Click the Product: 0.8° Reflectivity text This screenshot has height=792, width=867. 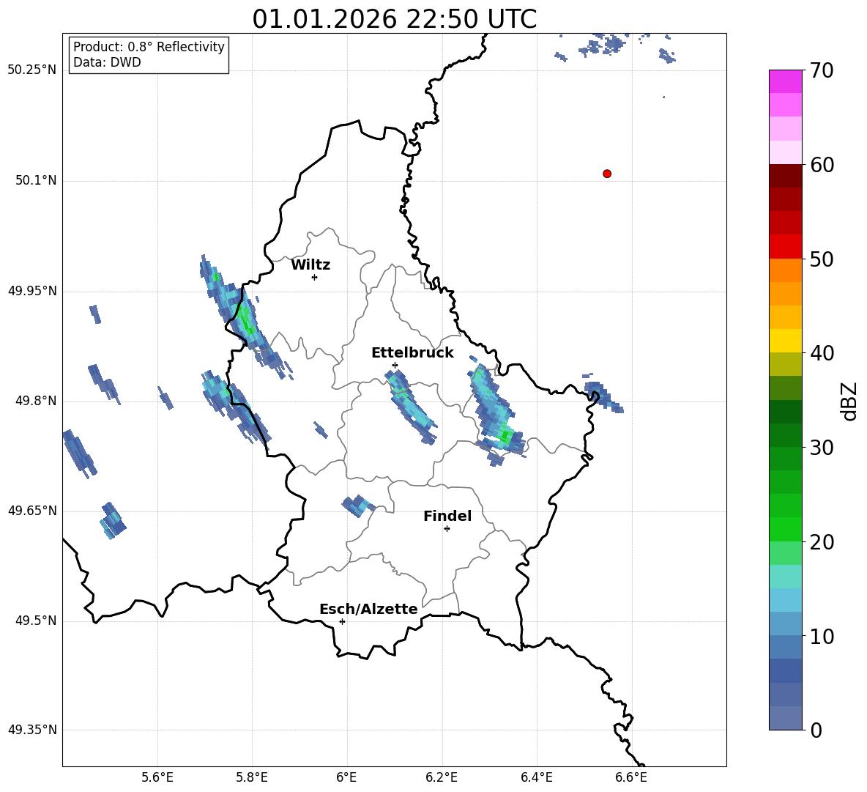(149, 46)
